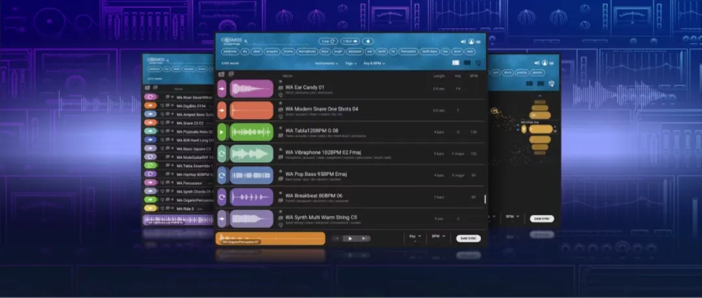The image size is (702, 298).
Task: Star the WA Modern Snare One Shots 04 sample
Action: (281, 103)
